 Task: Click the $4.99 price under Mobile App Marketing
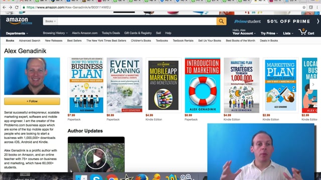[149, 115]
